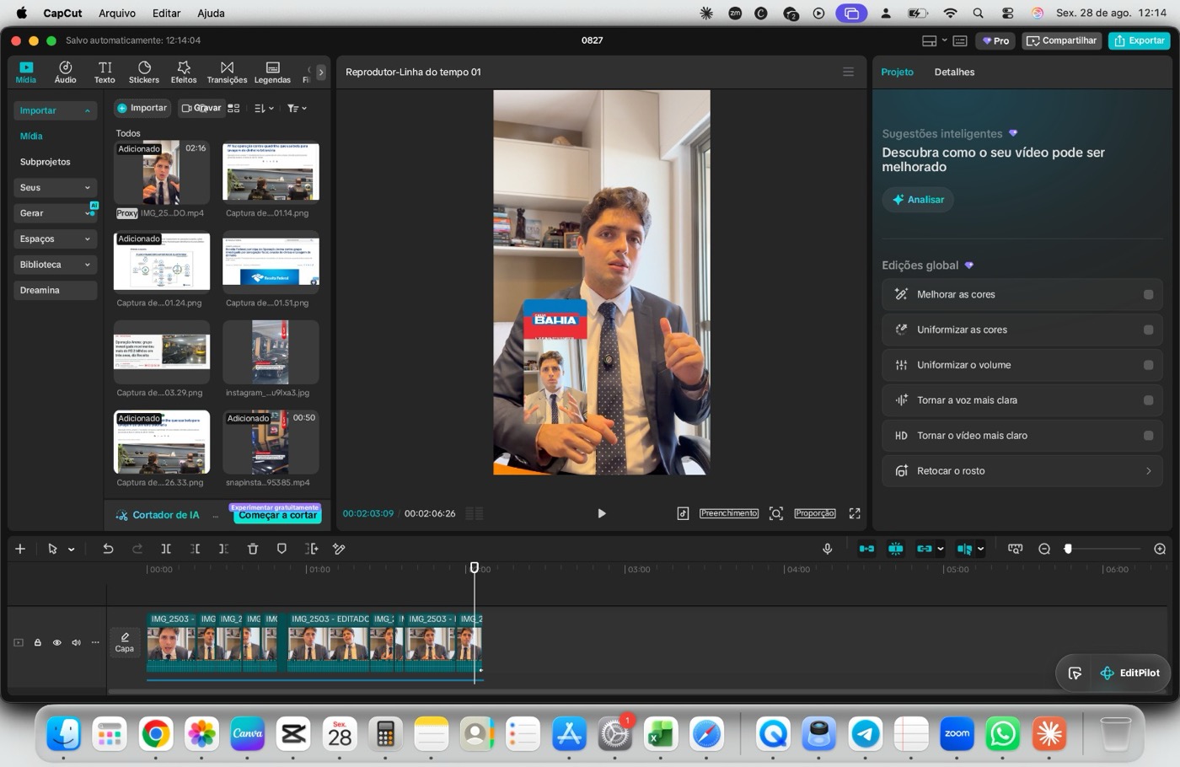
Task: Open fullscreen preview icon
Action: click(x=855, y=513)
